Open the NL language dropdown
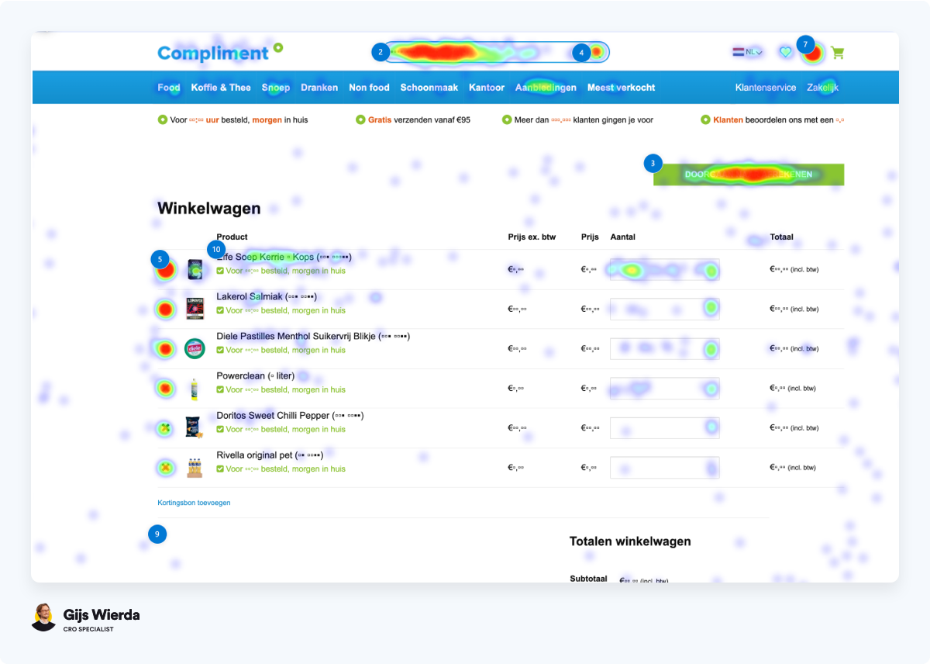The height and width of the screenshot is (664, 930). point(754,52)
